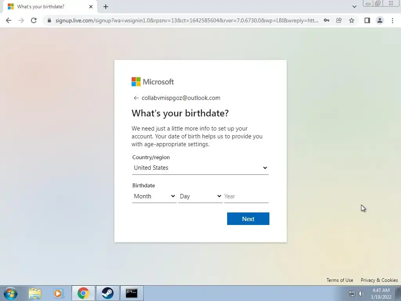Restore down the Chrome window

378,3
